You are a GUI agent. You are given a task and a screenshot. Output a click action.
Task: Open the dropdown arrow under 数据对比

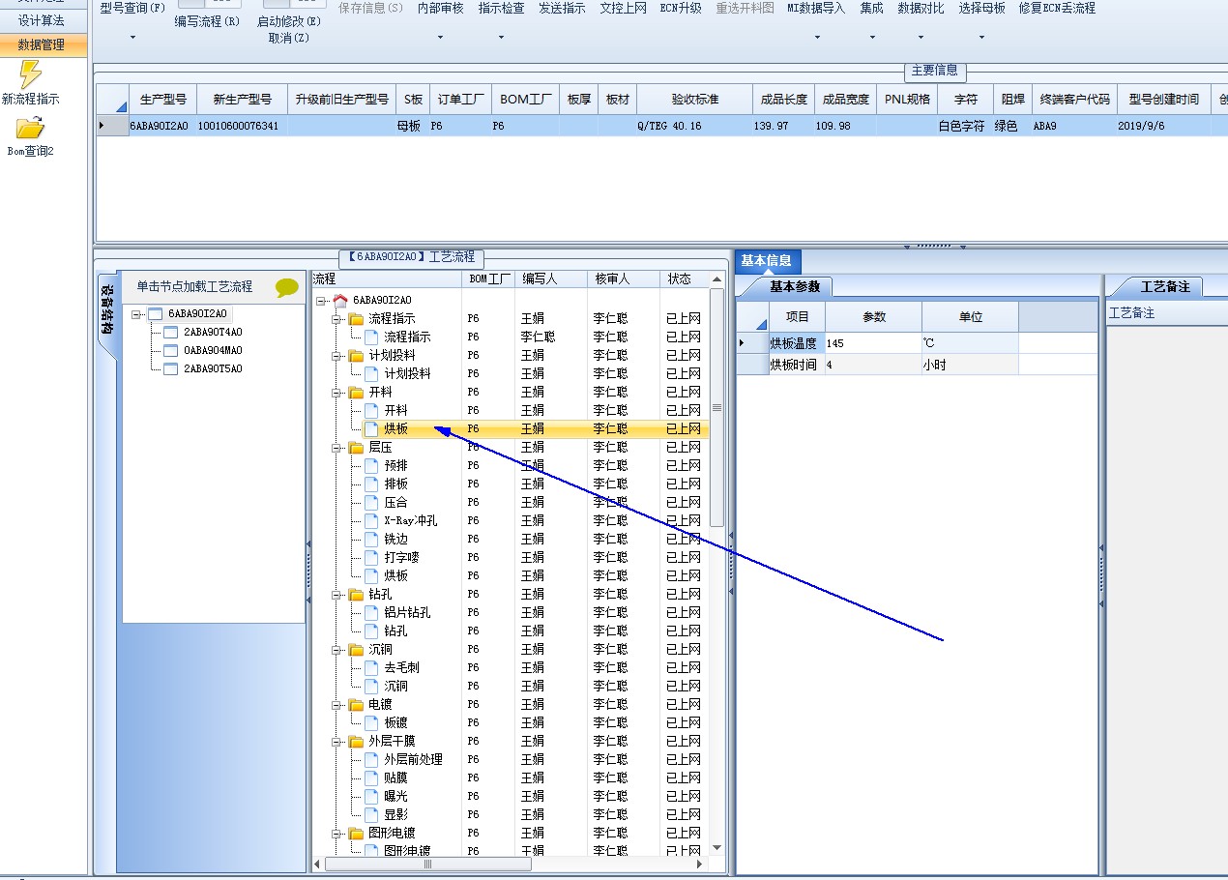coord(921,38)
